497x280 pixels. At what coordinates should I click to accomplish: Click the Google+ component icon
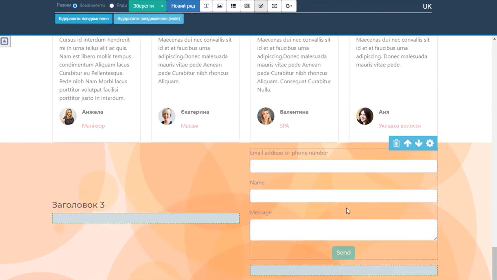point(288,6)
